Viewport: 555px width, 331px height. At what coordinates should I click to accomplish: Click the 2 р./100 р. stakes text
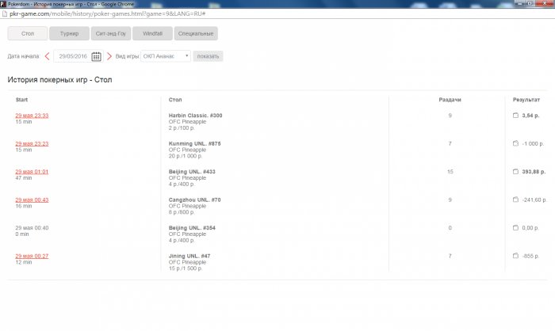[182, 128]
